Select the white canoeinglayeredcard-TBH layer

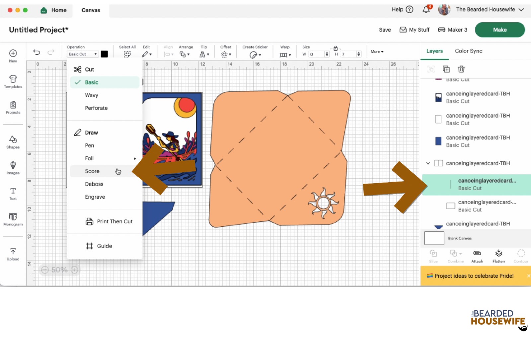476,119
